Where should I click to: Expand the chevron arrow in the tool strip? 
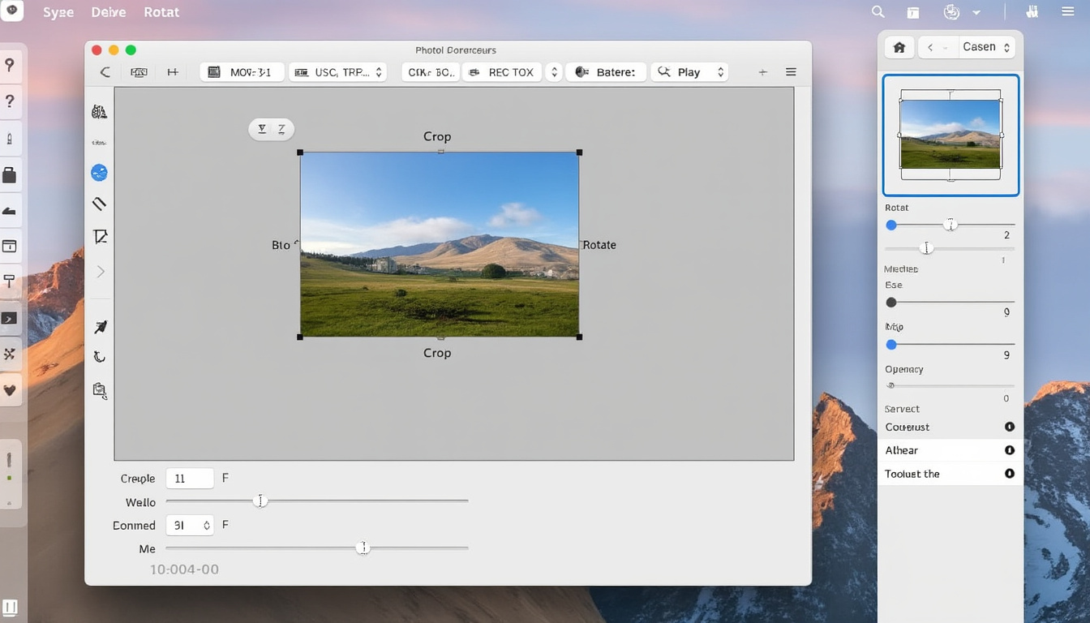pyautogui.click(x=101, y=272)
